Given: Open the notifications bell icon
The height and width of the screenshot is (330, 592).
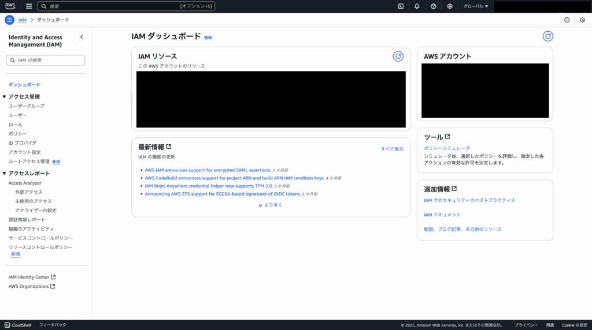Looking at the screenshot, I should tap(417, 6).
